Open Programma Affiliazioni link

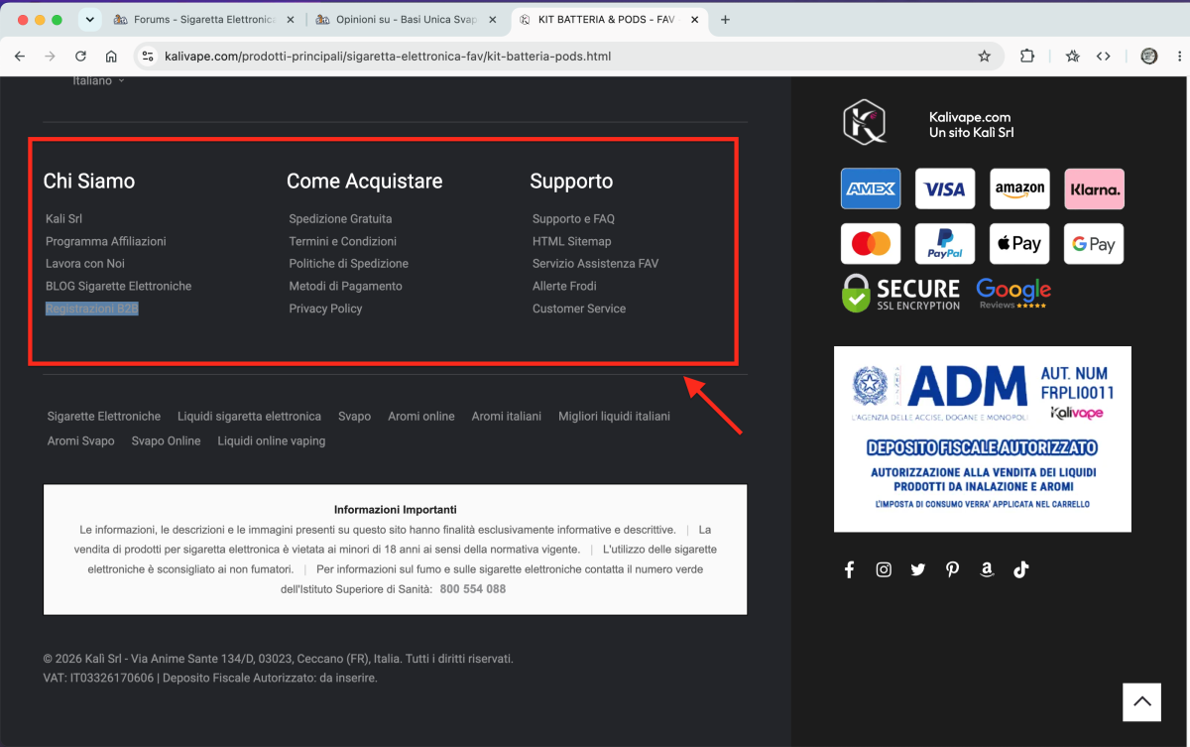click(106, 241)
